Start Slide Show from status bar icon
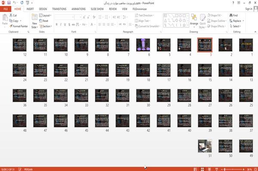The width and height of the screenshot is (258, 171). [217, 169]
